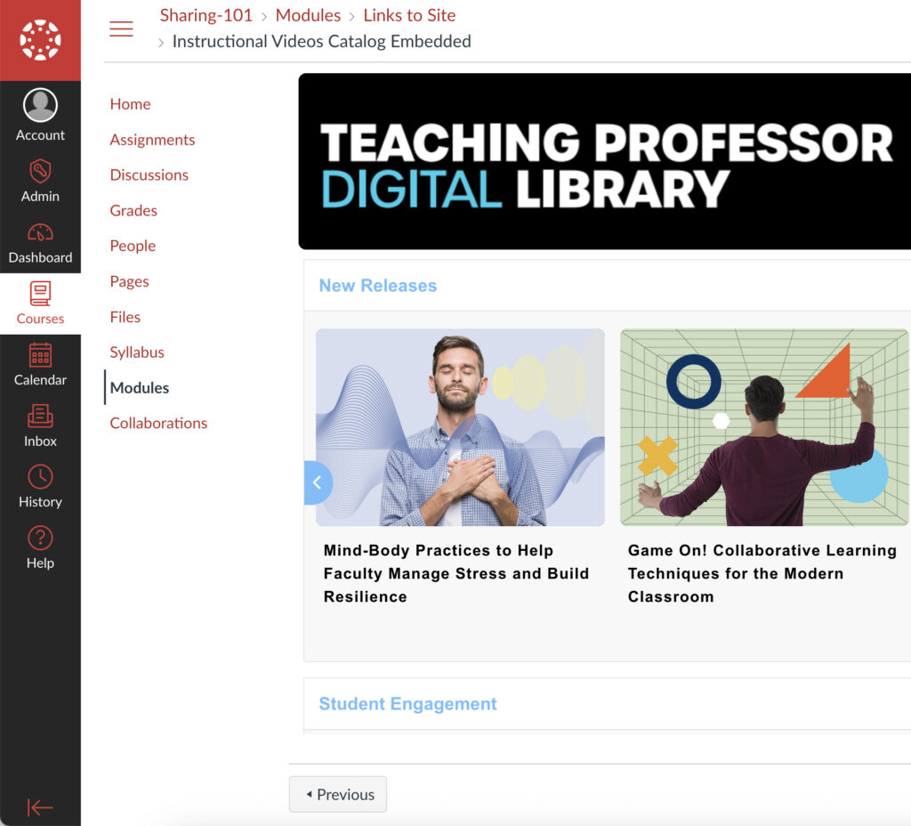The height and width of the screenshot is (826, 911).
Task: Open the Links to Site breadcrumb
Action: [409, 15]
